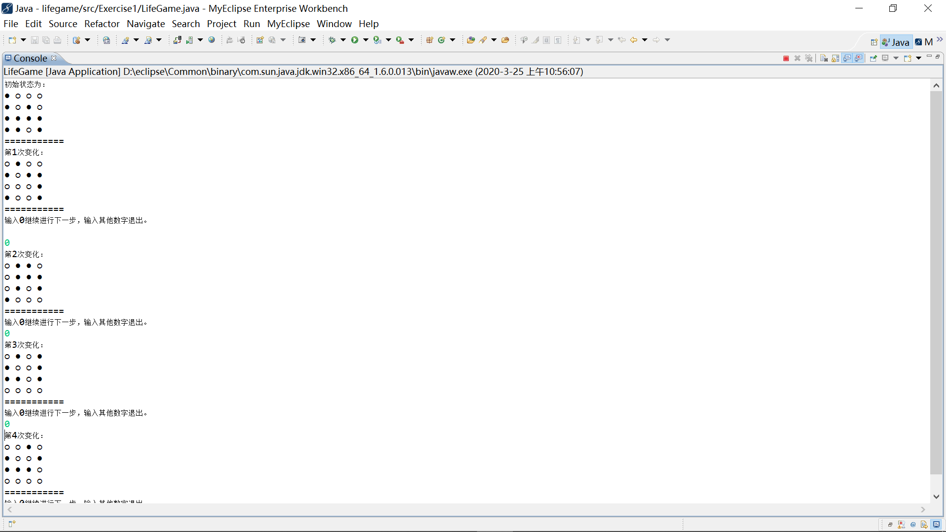
Task: Terminate the running program with red stop button
Action: [786, 58]
